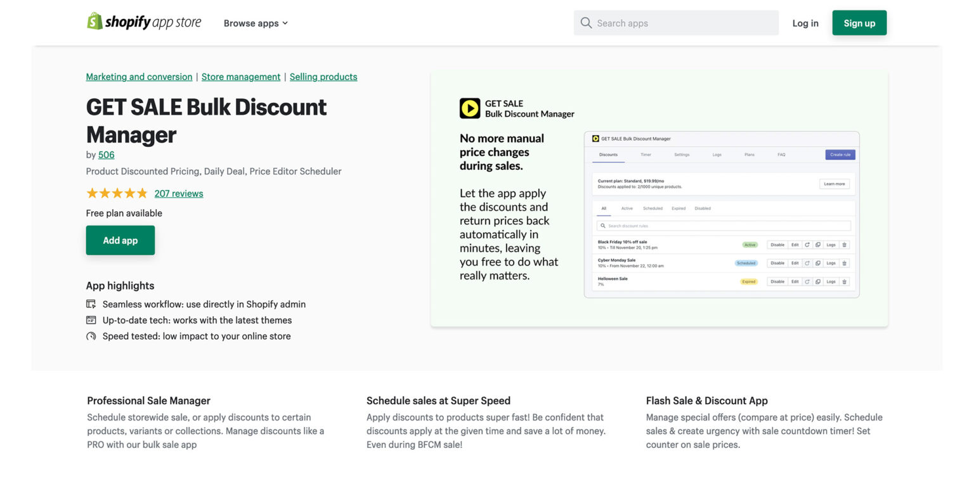Viewport: 974px width, 484px height.
Task: Open the 207 reviews link
Action: (x=179, y=193)
